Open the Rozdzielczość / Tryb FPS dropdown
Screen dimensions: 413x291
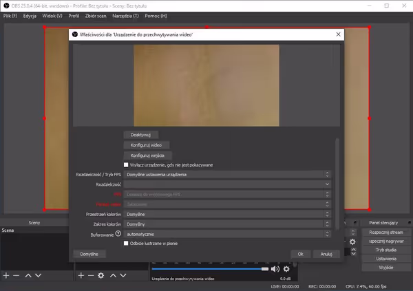tap(227, 174)
